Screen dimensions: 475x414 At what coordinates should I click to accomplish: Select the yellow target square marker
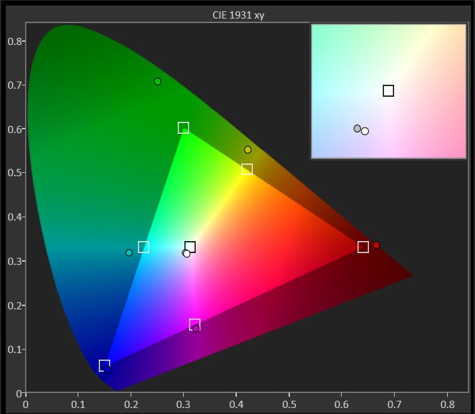tap(247, 169)
